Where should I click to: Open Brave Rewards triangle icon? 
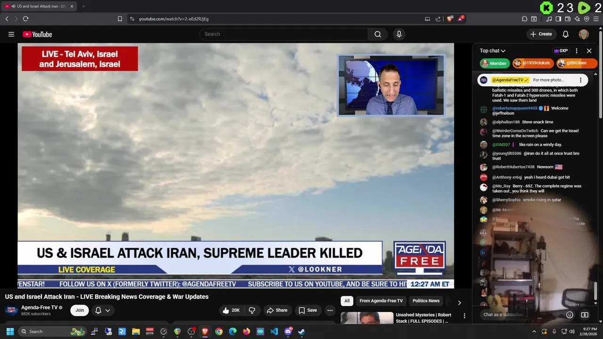(460, 19)
